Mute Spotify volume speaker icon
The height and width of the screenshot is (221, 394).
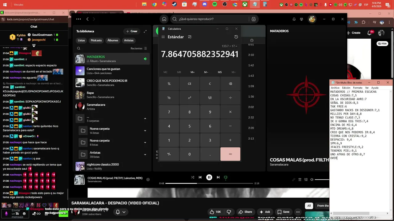pos(312,180)
